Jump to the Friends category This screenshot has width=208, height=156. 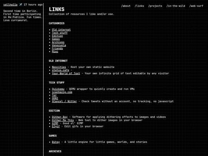point(57,48)
